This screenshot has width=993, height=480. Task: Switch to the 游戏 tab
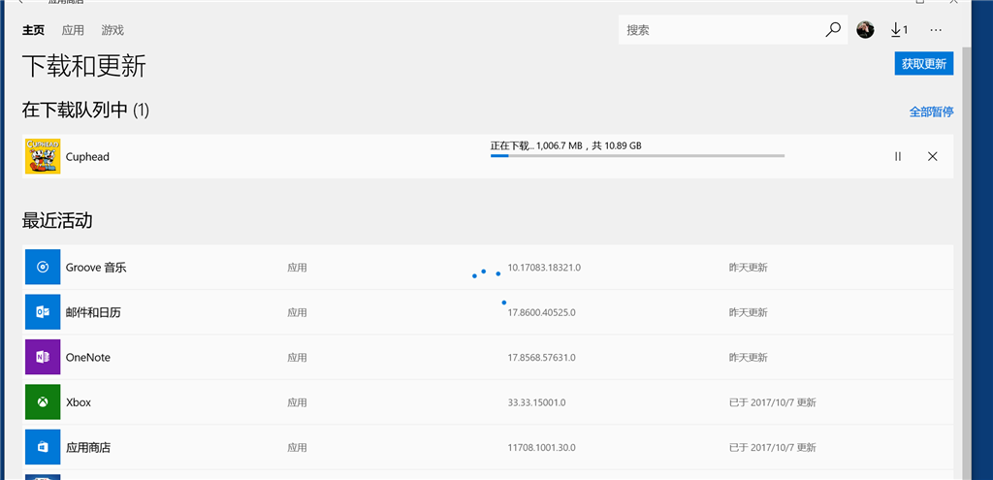pos(112,30)
